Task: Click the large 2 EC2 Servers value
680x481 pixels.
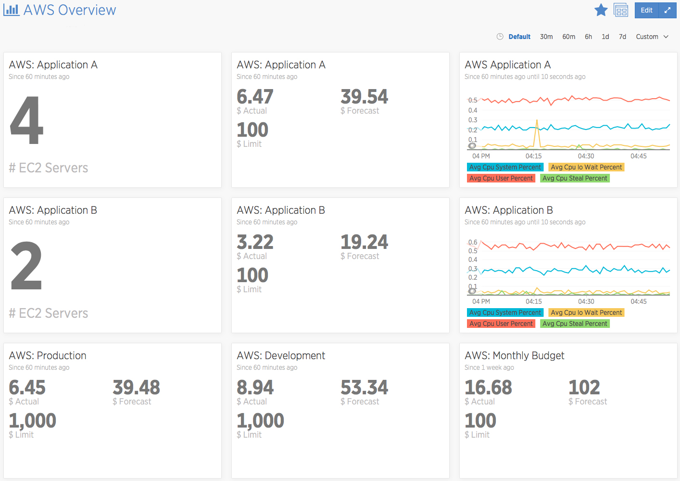Action: [26, 266]
